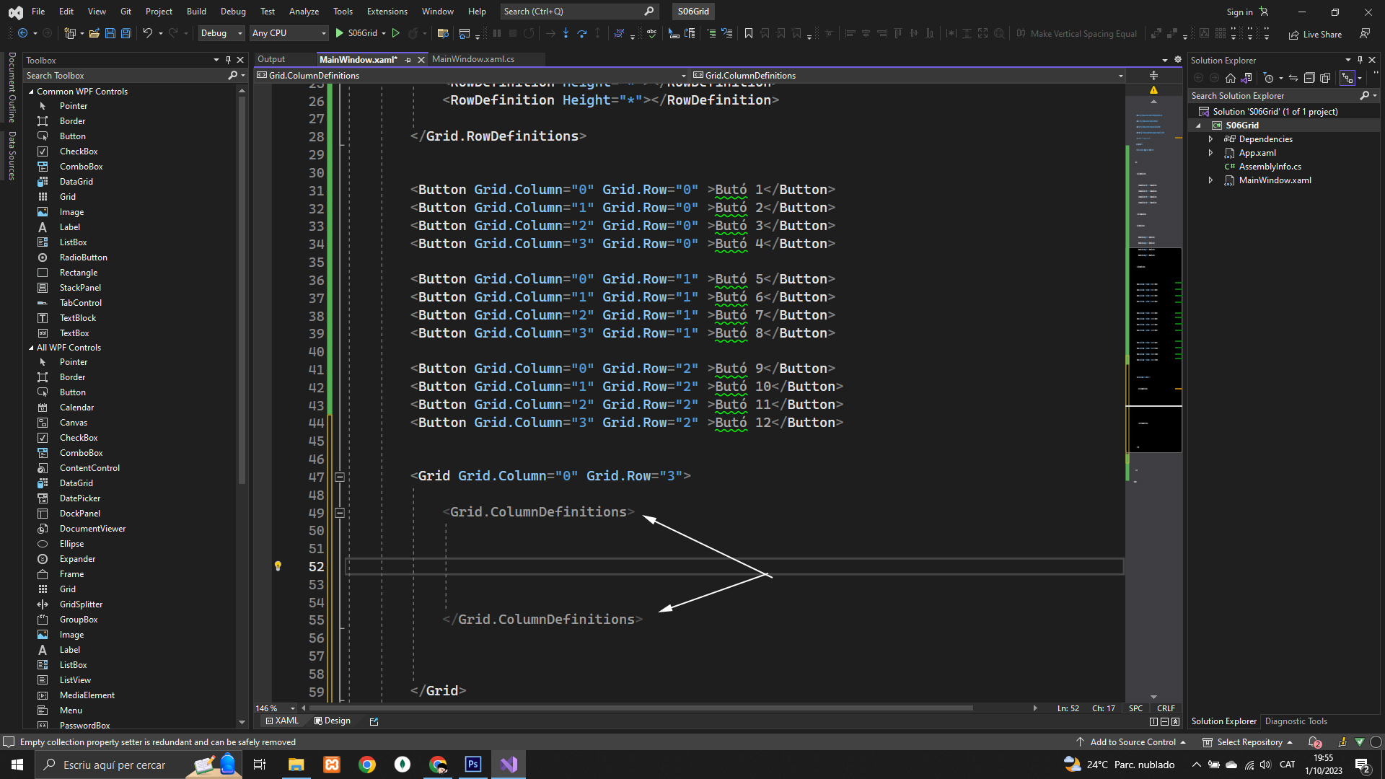Collapse the Grid.ColumnDefinitions code block on line 49
Screen dimensions: 1385x779
coord(340,513)
